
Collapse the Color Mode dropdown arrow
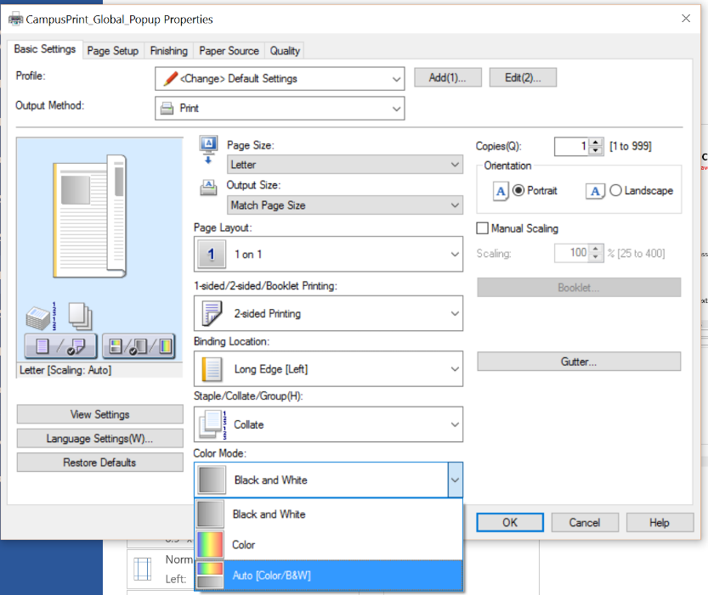click(x=456, y=480)
